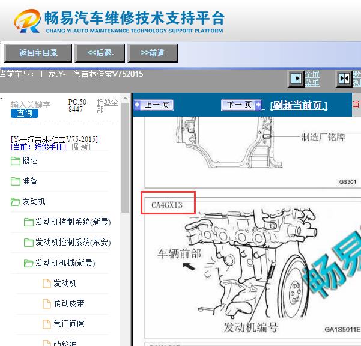
Task: Open the 凸轮轴 document
Action: [65, 343]
